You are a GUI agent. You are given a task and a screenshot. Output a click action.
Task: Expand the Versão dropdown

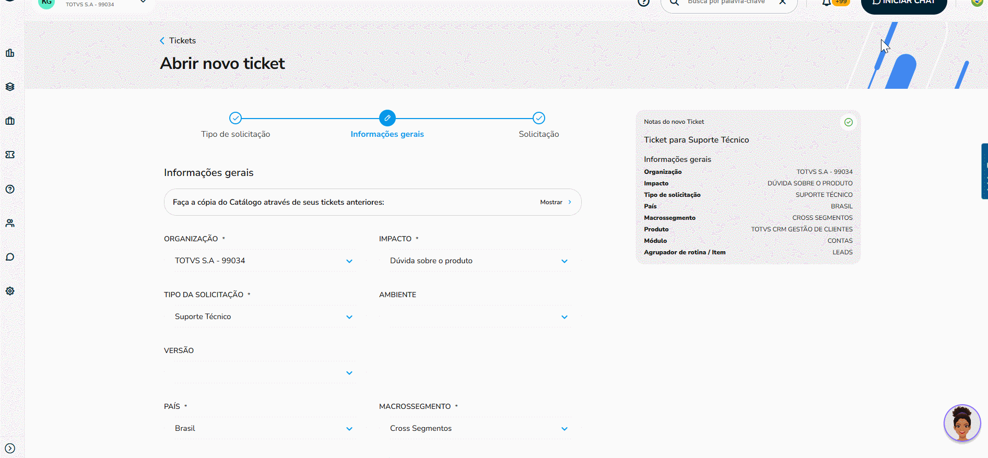(264, 372)
